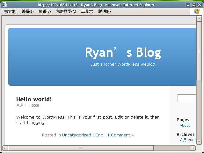Click the 'Posted in' label text
204x153 pixels.
(51, 135)
